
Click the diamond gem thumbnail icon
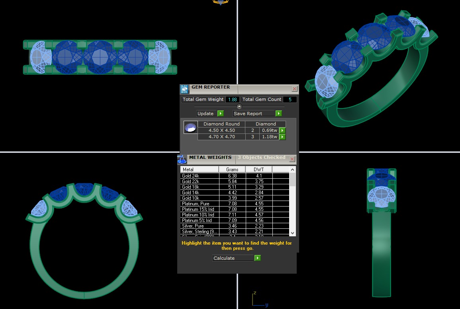pyautogui.click(x=191, y=127)
